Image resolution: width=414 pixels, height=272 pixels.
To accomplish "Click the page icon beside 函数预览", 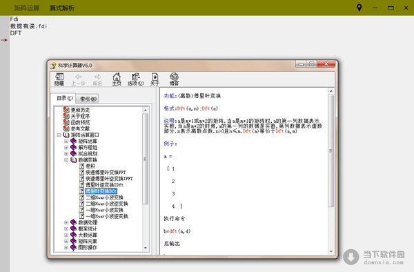I will 66,122.
